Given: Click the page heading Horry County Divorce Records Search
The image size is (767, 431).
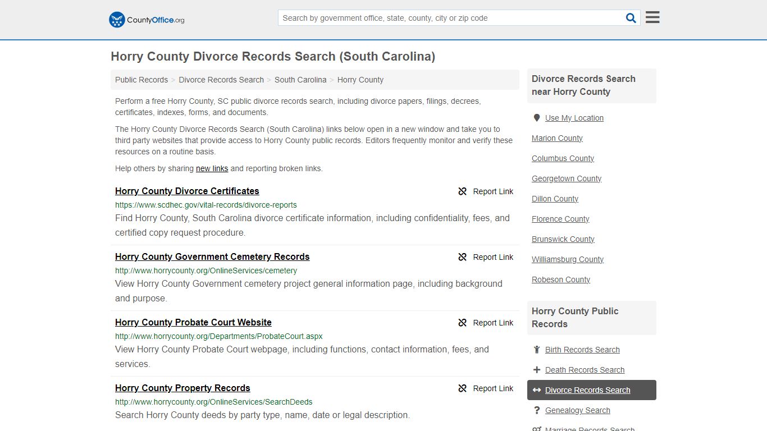Looking at the screenshot, I should [x=273, y=56].
